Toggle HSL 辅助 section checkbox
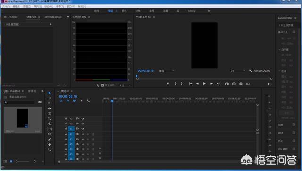This screenshot has height=171, width=302. click(294, 149)
